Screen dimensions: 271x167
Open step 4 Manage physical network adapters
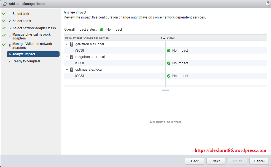coord(31,36)
